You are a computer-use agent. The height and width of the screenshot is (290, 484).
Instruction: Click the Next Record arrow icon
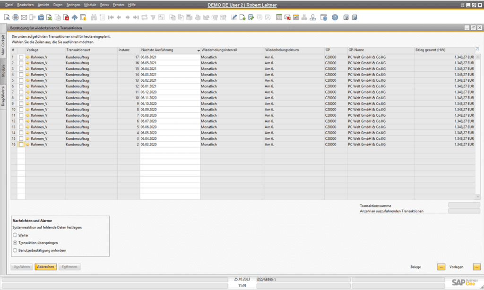(128, 17)
